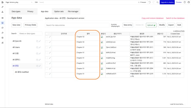This screenshot has width=191, height=108.
Task: Click the stacked server icon in left sidebar
Action: pyautogui.click(x=3, y=18)
